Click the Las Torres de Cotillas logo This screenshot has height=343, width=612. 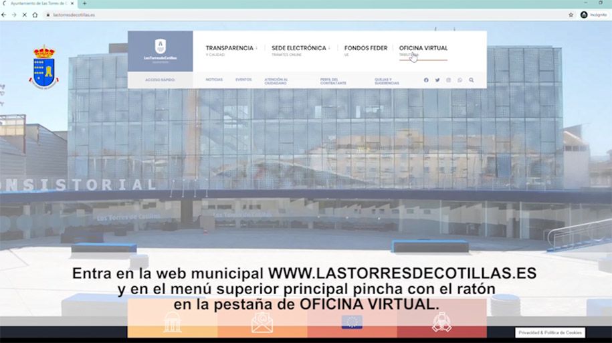click(160, 51)
